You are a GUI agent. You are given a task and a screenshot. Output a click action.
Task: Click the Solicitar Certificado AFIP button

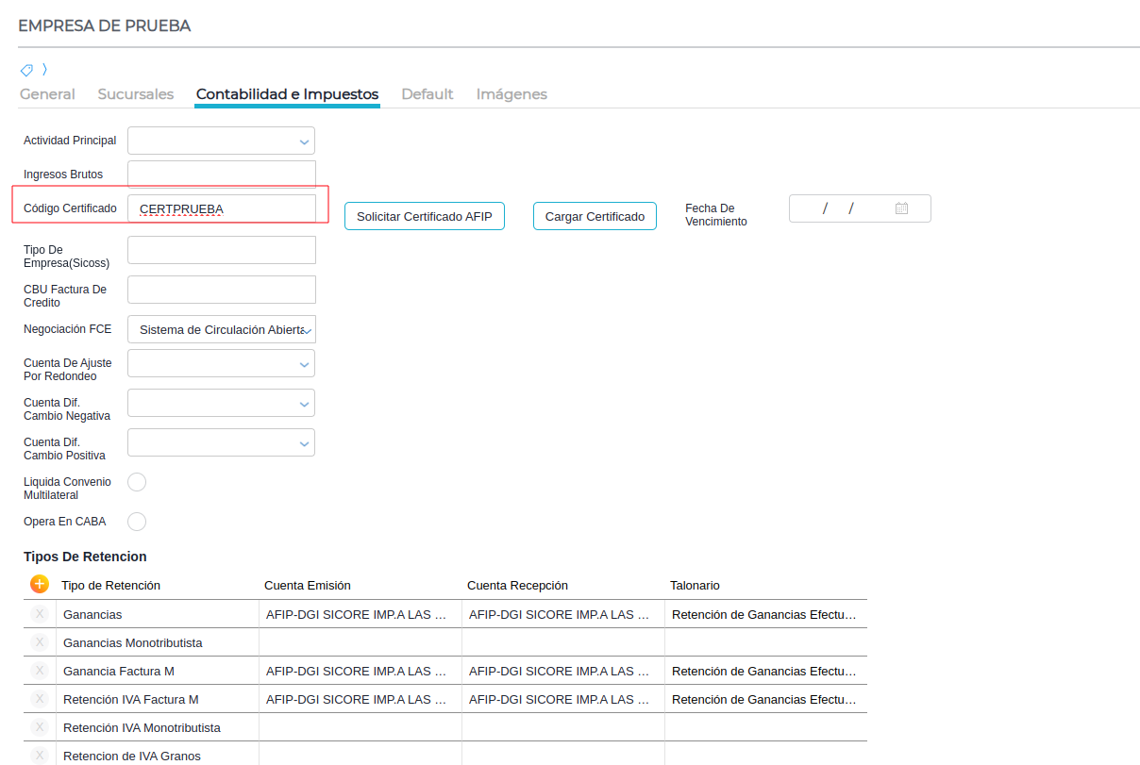click(x=425, y=216)
